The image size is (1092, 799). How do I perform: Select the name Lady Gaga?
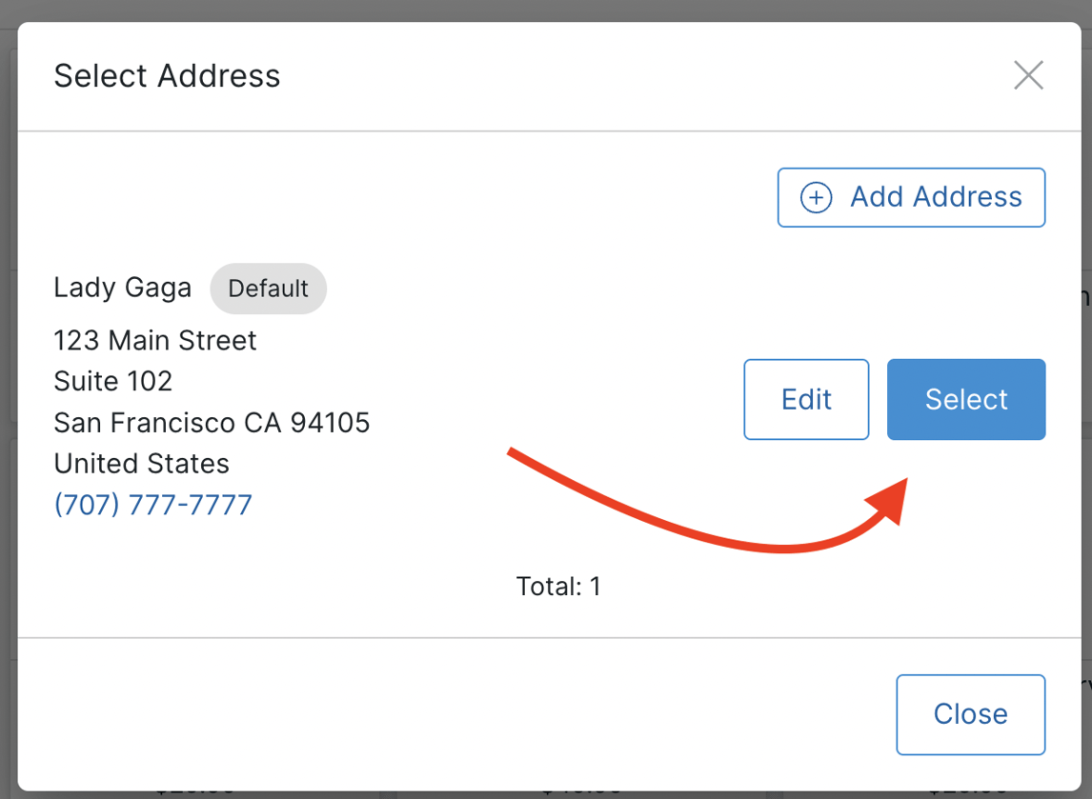[x=122, y=287]
